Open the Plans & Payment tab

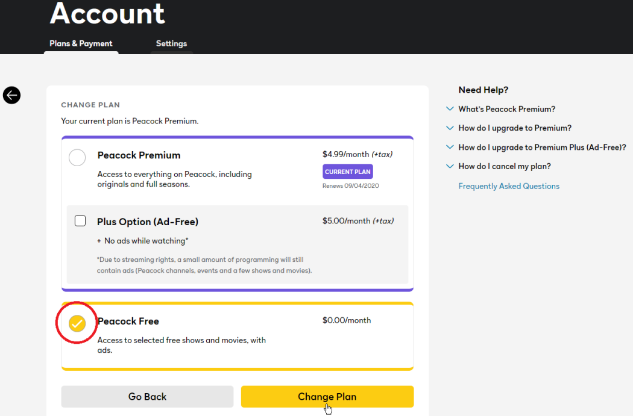pyautogui.click(x=81, y=43)
